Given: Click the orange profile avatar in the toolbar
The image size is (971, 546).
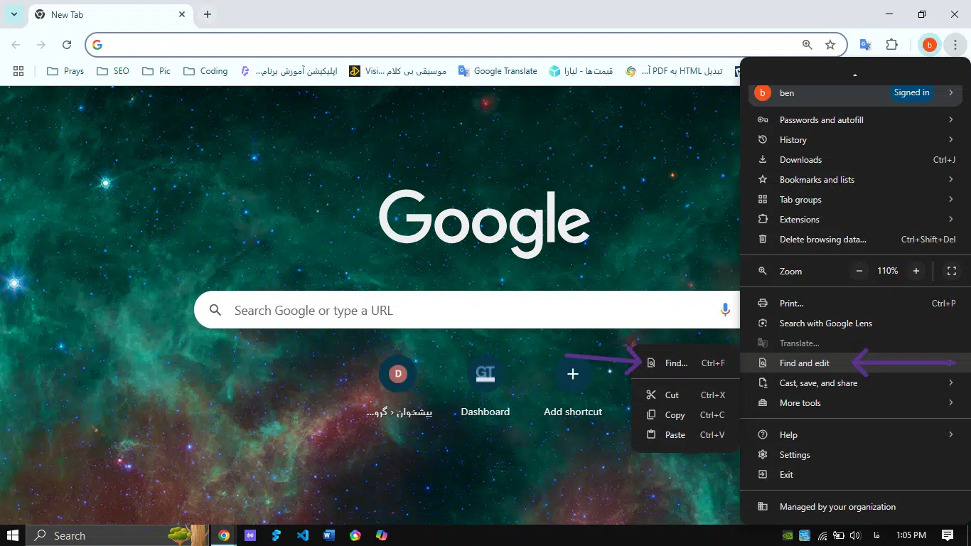Looking at the screenshot, I should click(929, 45).
